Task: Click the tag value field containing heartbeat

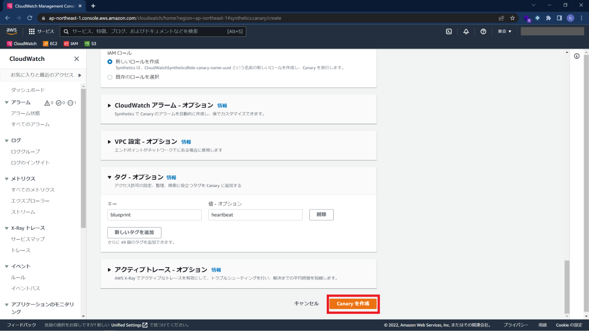Action: point(255,215)
